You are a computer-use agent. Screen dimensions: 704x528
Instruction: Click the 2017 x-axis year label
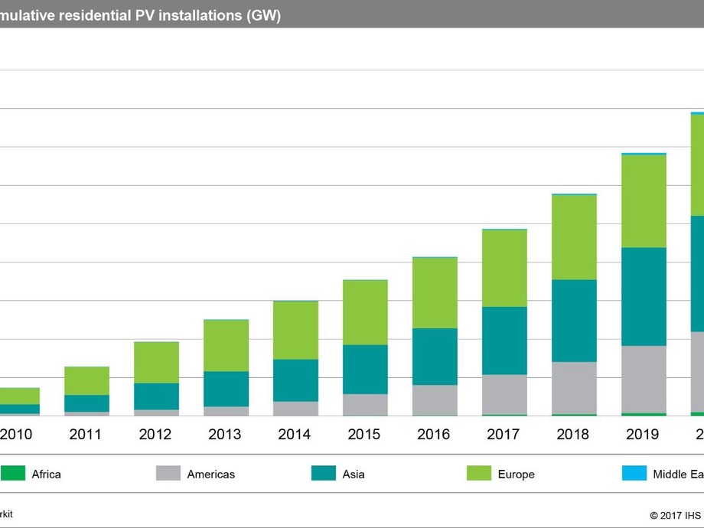[x=504, y=435]
